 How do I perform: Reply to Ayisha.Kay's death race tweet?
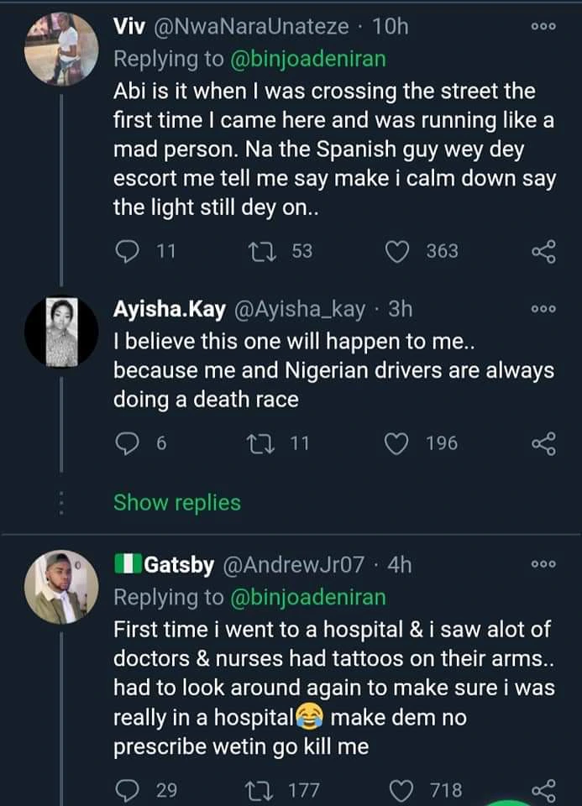128,442
